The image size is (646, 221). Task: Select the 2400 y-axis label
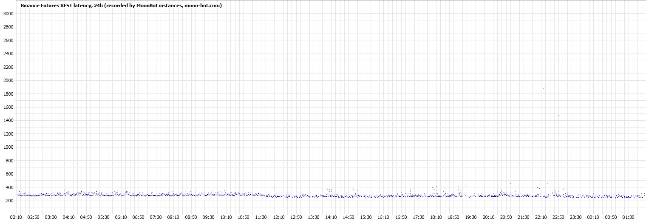click(8, 54)
